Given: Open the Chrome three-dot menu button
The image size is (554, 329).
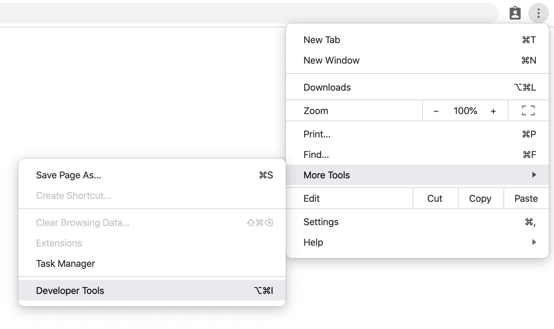Looking at the screenshot, I should (538, 14).
